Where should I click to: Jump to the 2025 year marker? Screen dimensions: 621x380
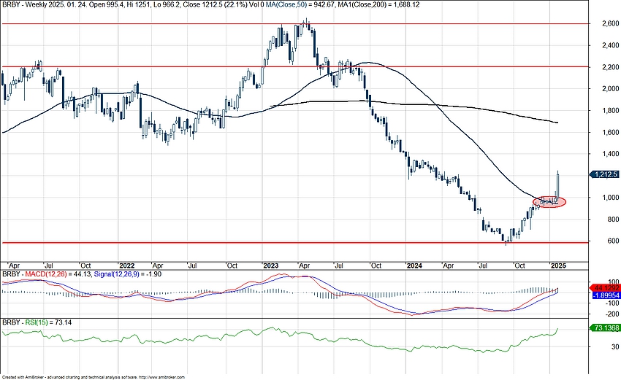[x=557, y=265]
